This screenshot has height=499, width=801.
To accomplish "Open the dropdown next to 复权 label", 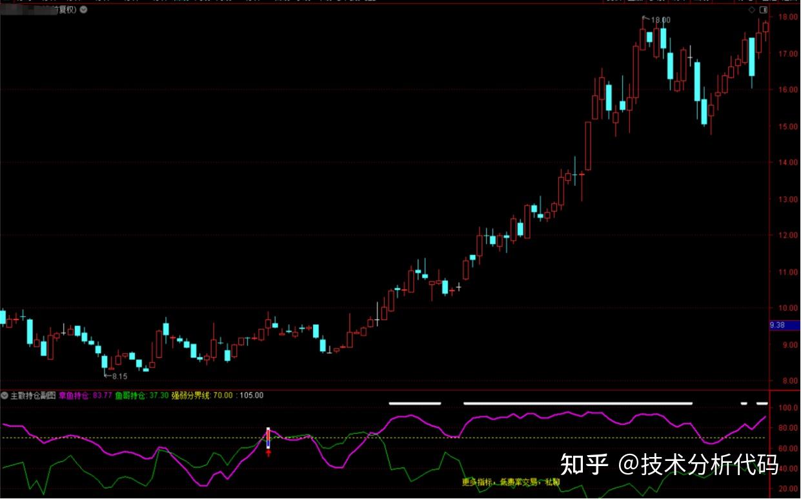I will [84, 10].
